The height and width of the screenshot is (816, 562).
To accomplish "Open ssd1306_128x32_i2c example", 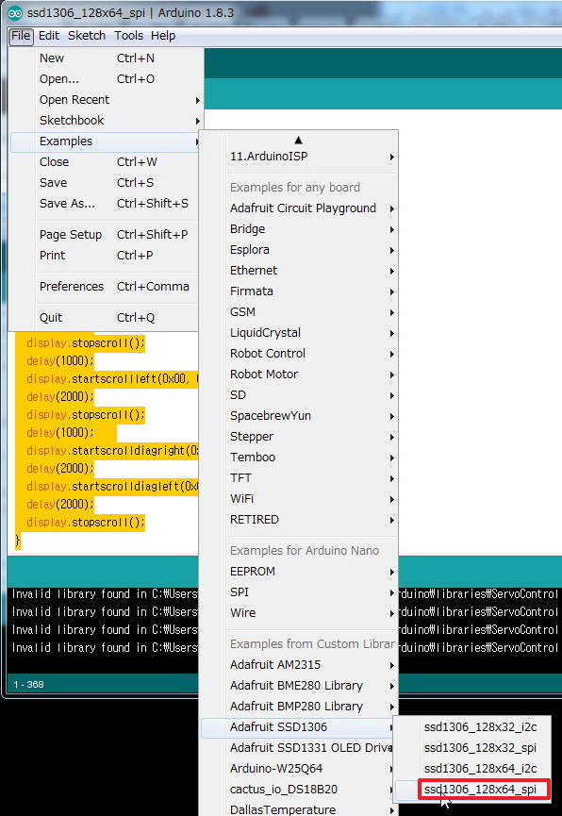I will tap(472, 727).
